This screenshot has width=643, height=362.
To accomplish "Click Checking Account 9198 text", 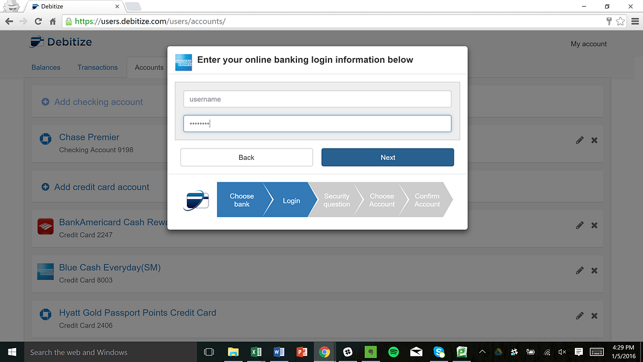I will pos(96,150).
